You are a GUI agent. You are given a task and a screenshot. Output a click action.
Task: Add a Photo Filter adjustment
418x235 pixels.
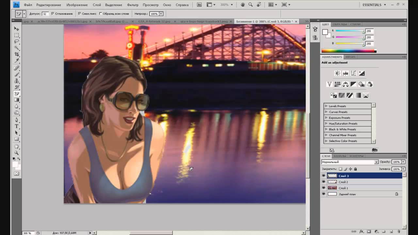pos(362,84)
